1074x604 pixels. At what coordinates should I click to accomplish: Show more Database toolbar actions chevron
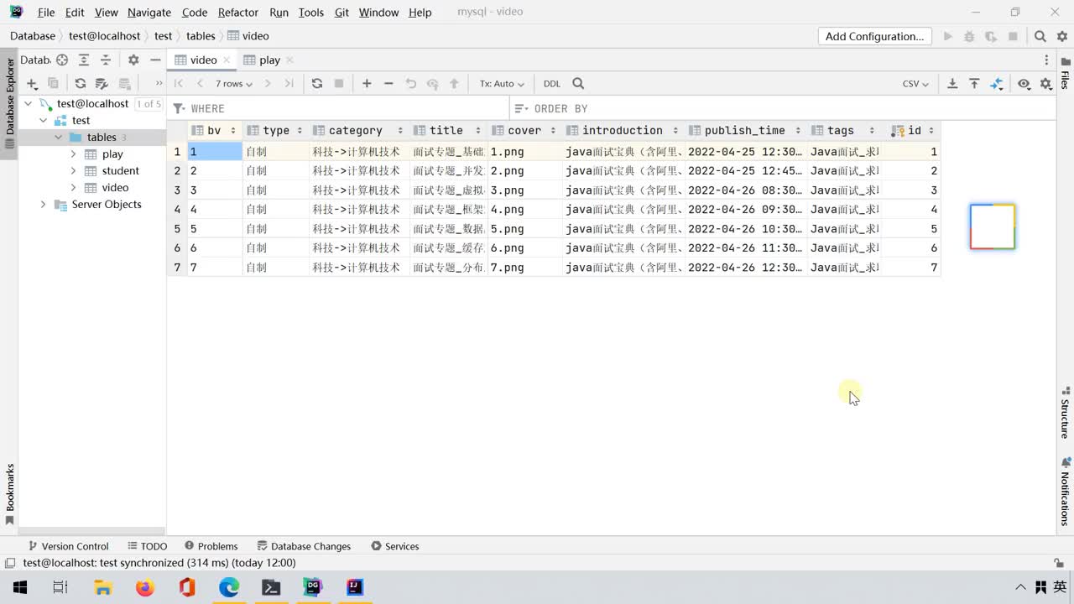pos(159,83)
